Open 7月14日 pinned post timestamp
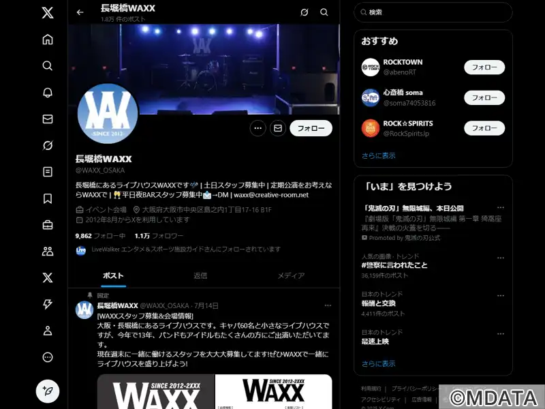The width and height of the screenshot is (545, 409). click(206, 305)
